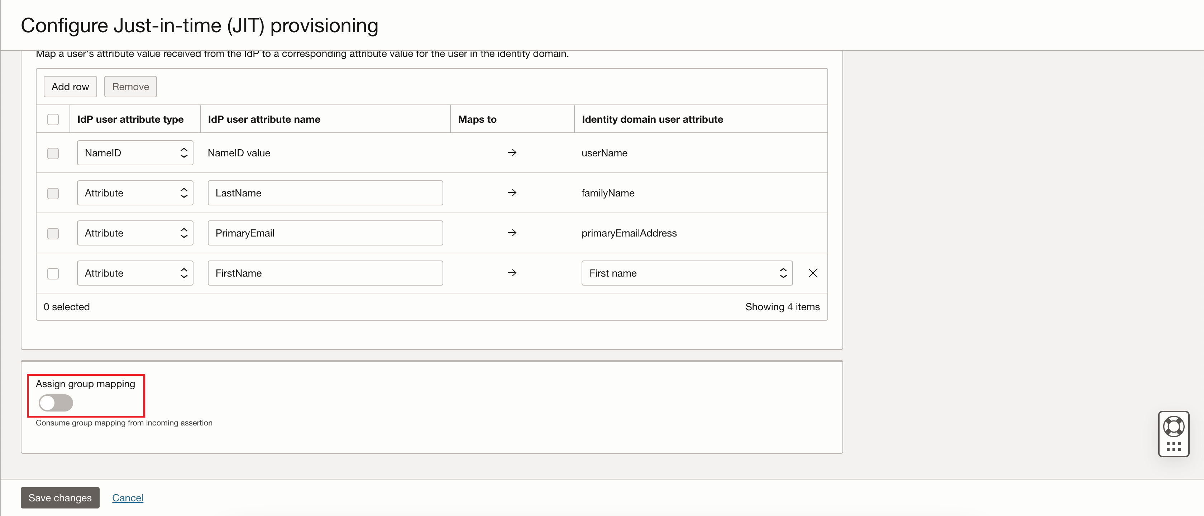Click the maps-to arrow in the primaryEmailAddress row
Image resolution: width=1204 pixels, height=516 pixels.
point(512,233)
